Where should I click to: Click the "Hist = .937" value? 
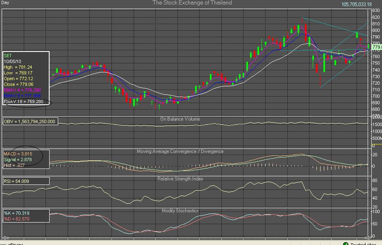(x=14, y=166)
